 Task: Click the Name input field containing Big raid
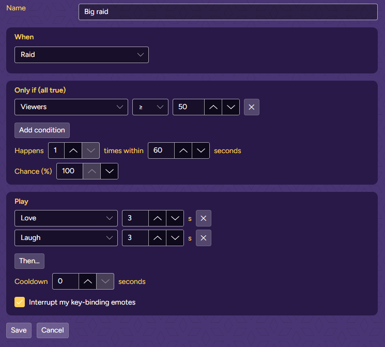point(228,12)
